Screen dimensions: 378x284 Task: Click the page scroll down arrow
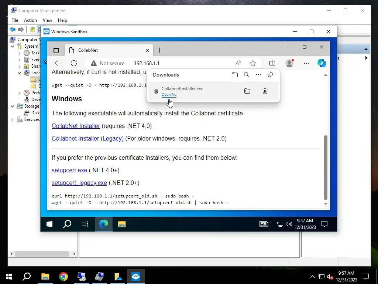[326, 204]
